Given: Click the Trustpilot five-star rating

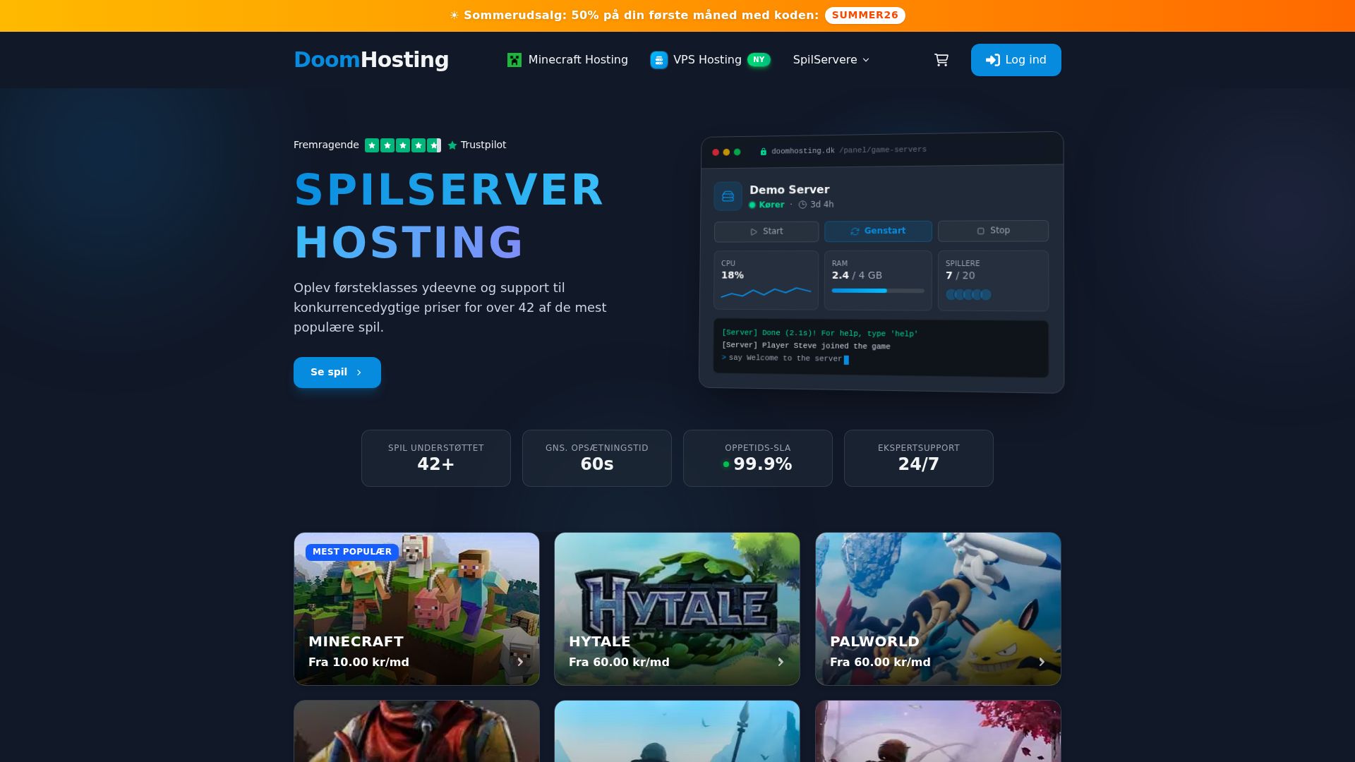Looking at the screenshot, I should [403, 145].
